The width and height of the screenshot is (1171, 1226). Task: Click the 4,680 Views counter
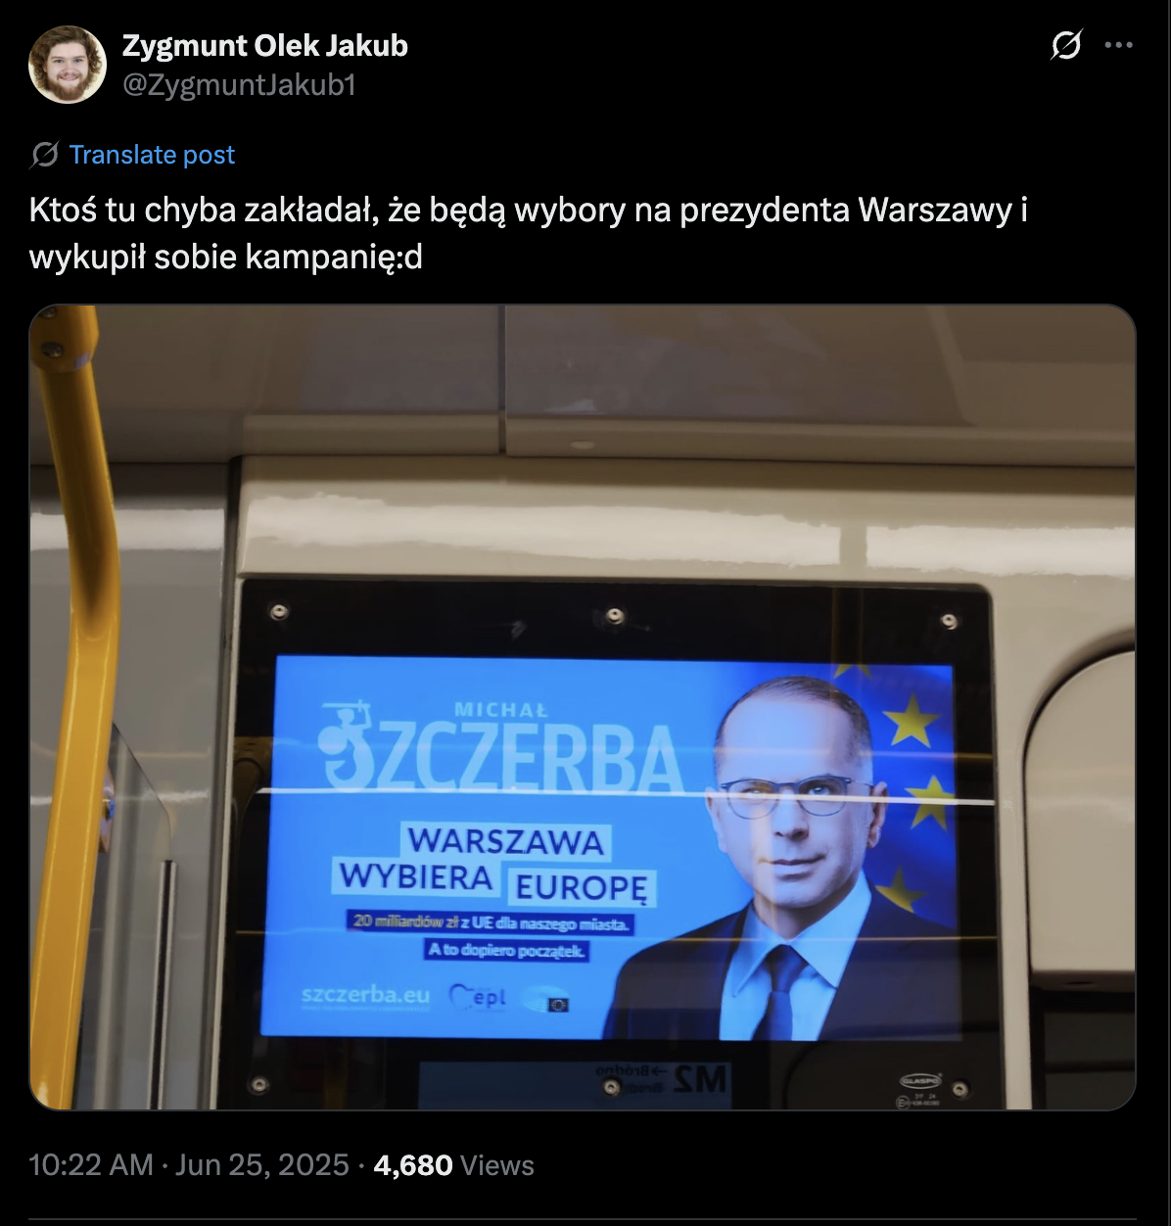pyautogui.click(x=454, y=1165)
